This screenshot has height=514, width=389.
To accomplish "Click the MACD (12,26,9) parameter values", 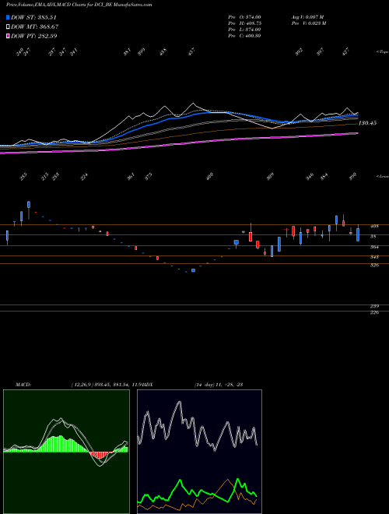I will tap(107, 385).
